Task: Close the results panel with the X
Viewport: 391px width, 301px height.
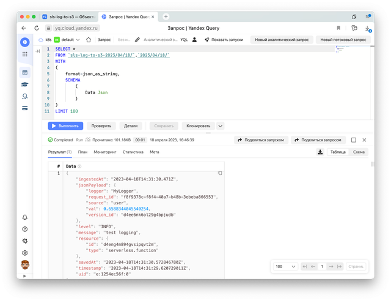Action: (x=364, y=139)
